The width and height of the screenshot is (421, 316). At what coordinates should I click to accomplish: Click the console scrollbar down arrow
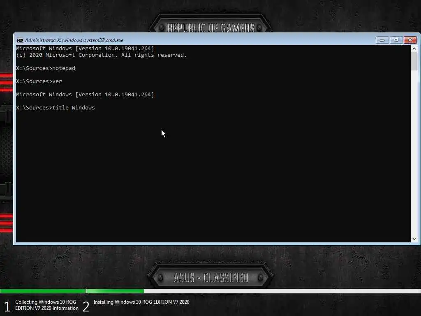pyautogui.click(x=414, y=239)
